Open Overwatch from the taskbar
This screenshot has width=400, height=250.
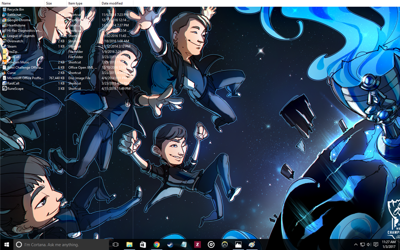tap(225, 245)
